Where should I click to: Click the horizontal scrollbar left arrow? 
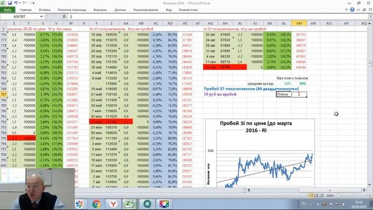[249, 190]
